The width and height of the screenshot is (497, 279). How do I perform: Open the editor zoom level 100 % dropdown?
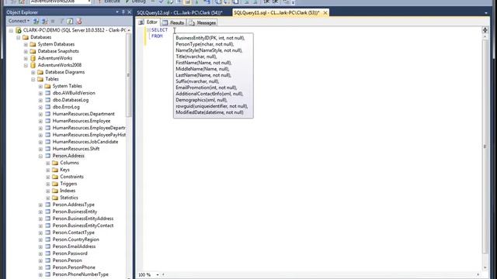(x=158, y=275)
